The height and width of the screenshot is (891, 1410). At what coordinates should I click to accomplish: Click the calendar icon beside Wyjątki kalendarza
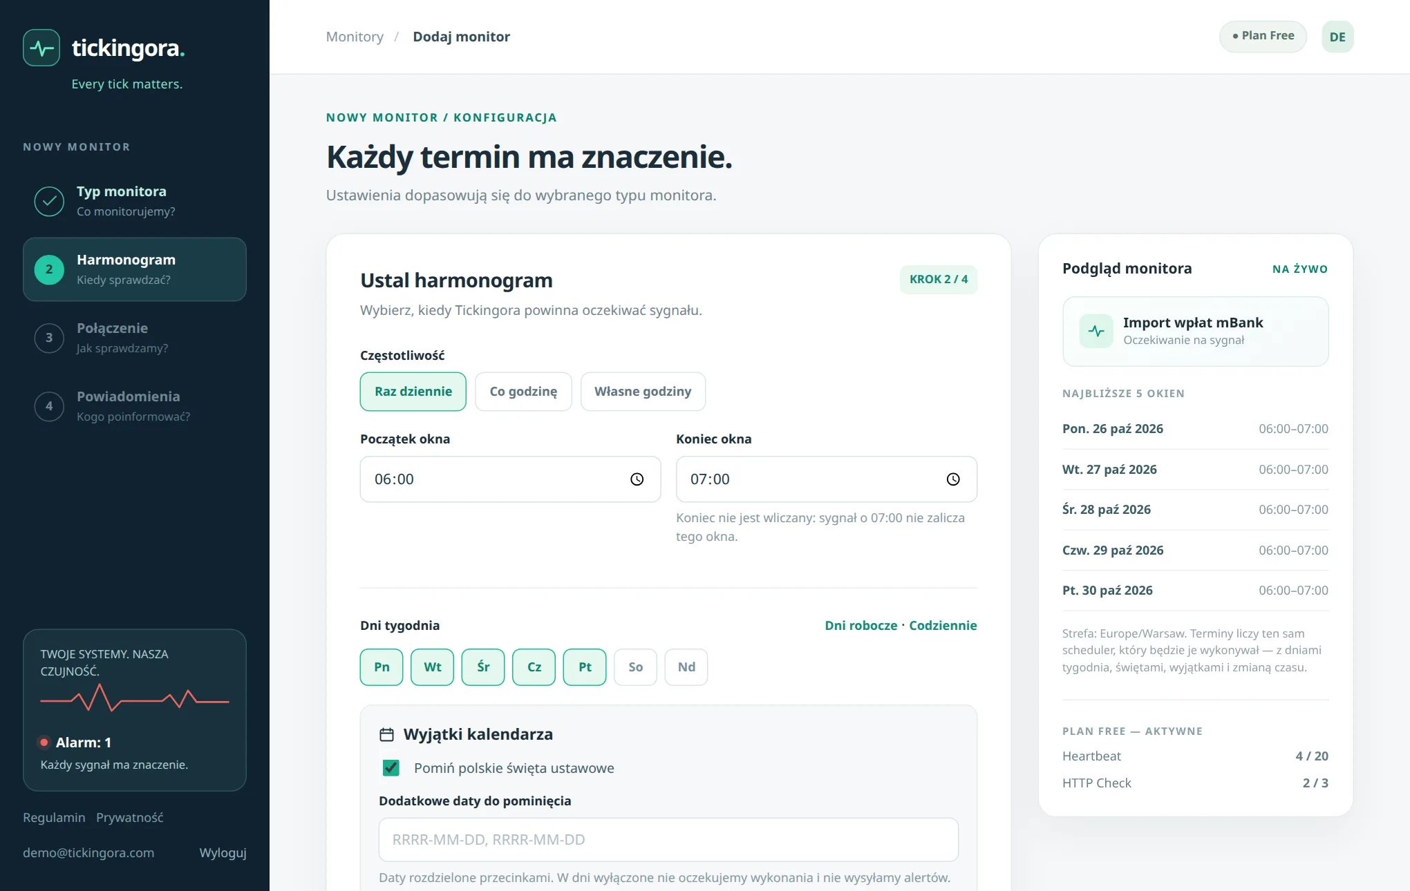point(387,734)
